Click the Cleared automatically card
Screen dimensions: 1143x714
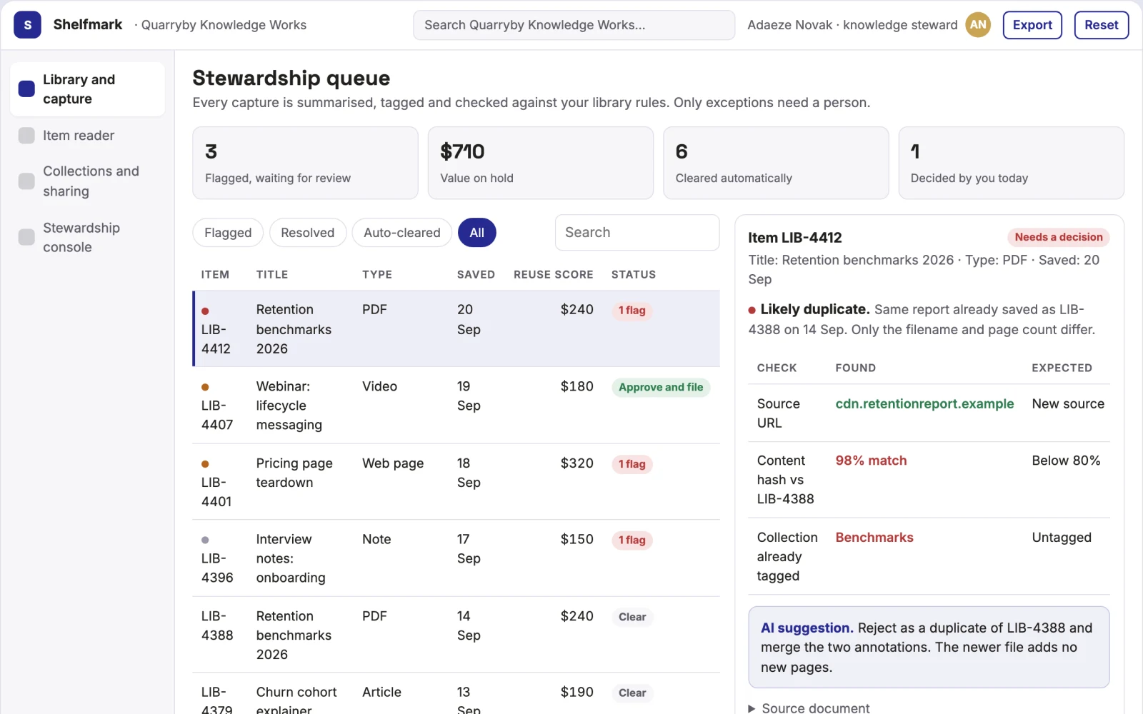[x=776, y=163]
